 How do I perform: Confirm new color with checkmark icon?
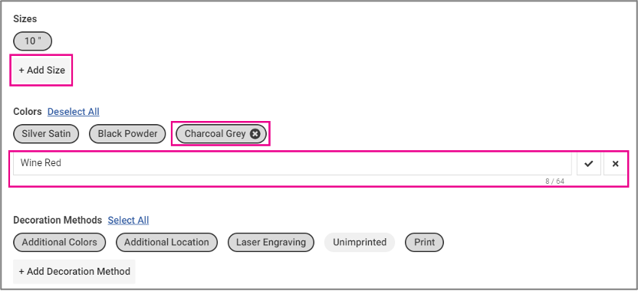coord(589,163)
